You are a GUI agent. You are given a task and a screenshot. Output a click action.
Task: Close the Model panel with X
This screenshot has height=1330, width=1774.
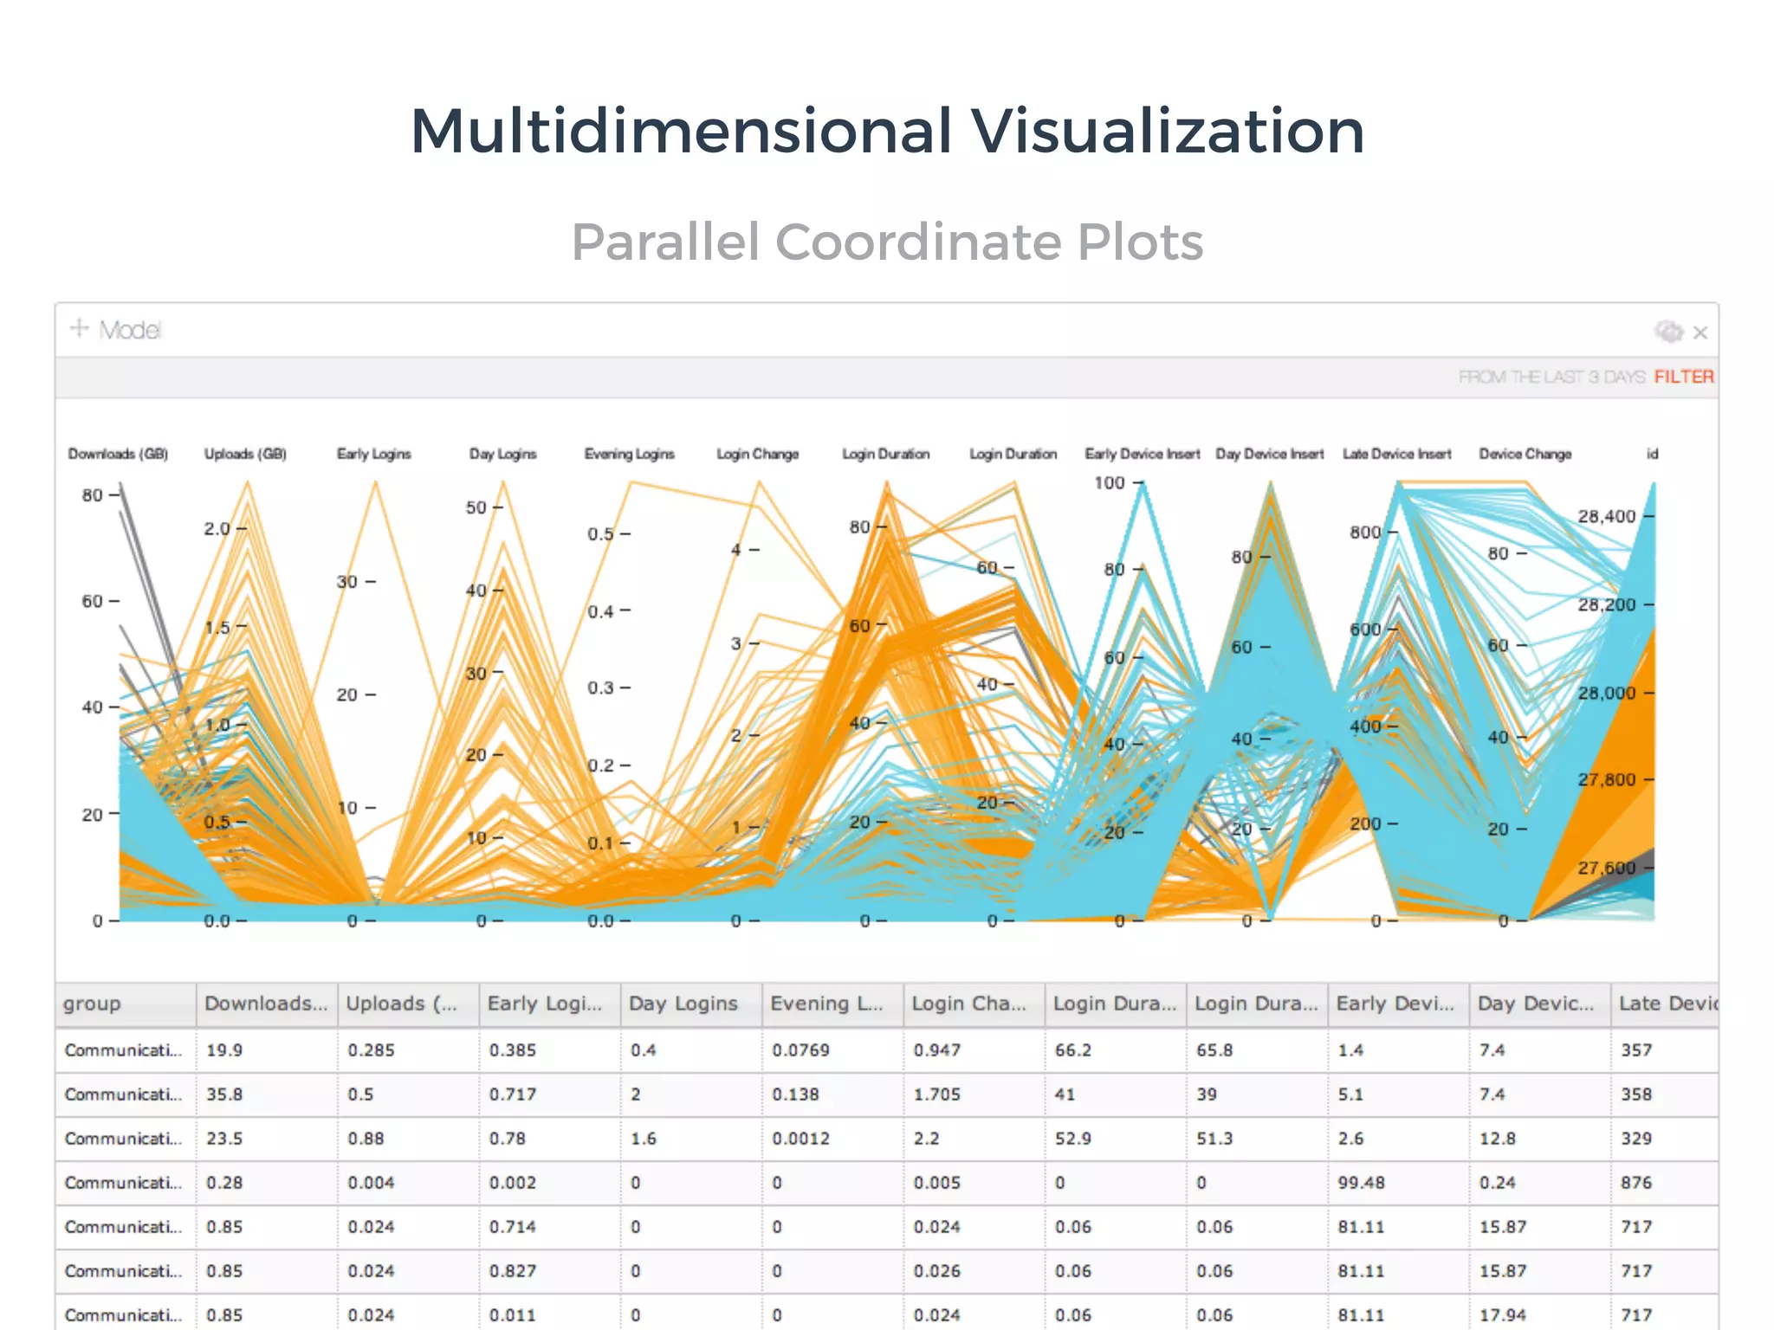point(1700,332)
